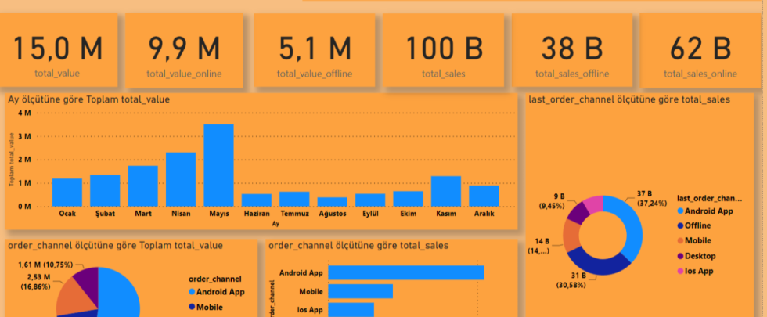Select the Kasım bar in monthly chart
The image size is (767, 317).
pyautogui.click(x=446, y=191)
